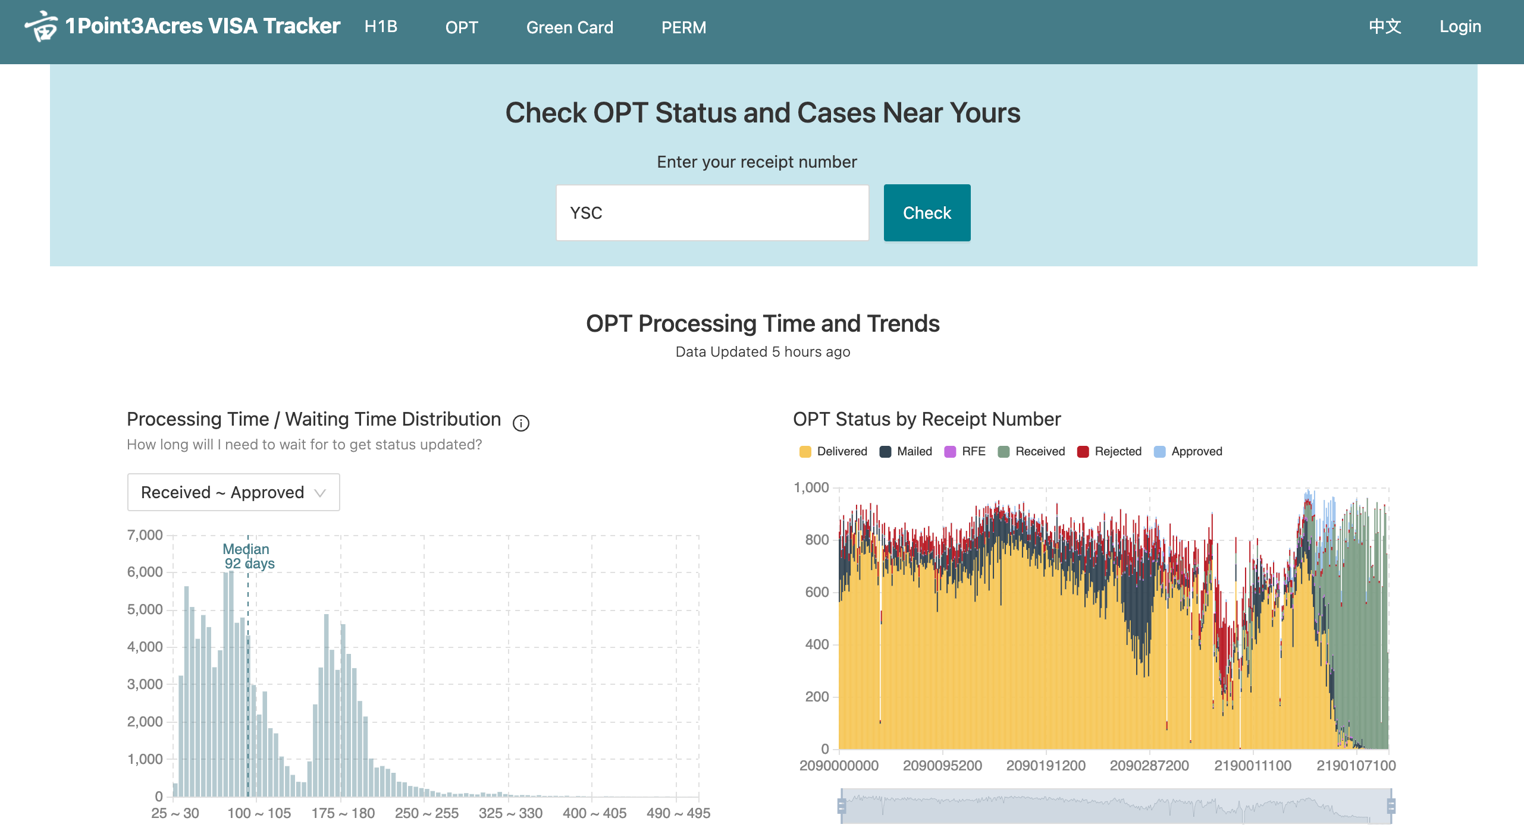Click the Login link

[1460, 27]
